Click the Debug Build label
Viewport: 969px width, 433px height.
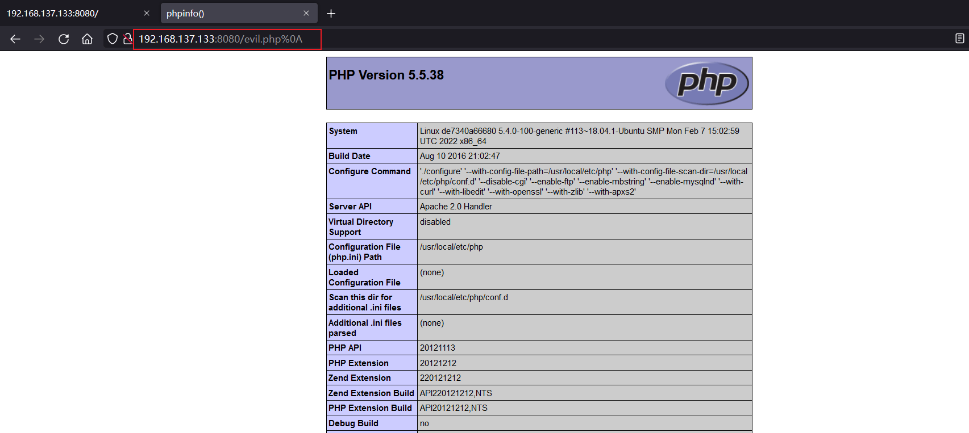[354, 423]
